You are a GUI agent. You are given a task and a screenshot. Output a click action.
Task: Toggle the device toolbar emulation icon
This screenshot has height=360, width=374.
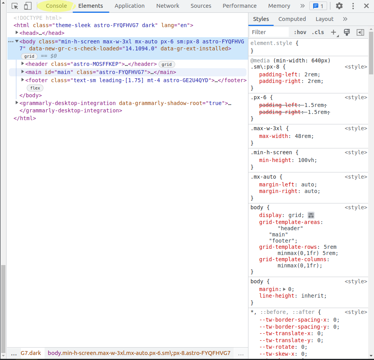tap(27, 6)
